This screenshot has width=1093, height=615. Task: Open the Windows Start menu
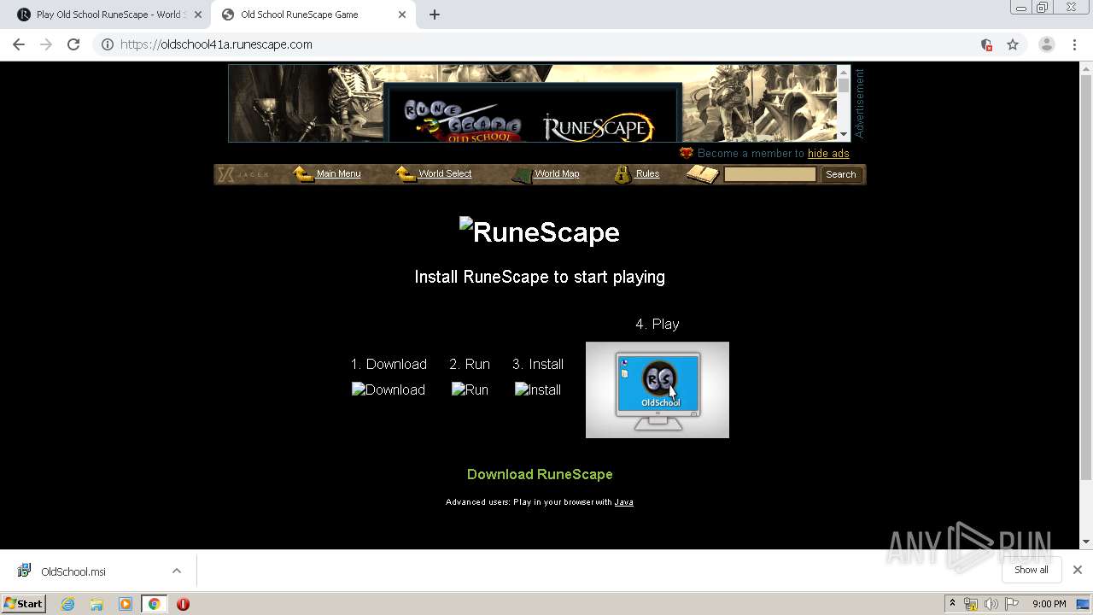(x=24, y=604)
